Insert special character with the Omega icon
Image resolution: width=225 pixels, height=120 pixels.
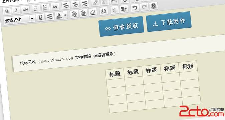(x=103, y=11)
